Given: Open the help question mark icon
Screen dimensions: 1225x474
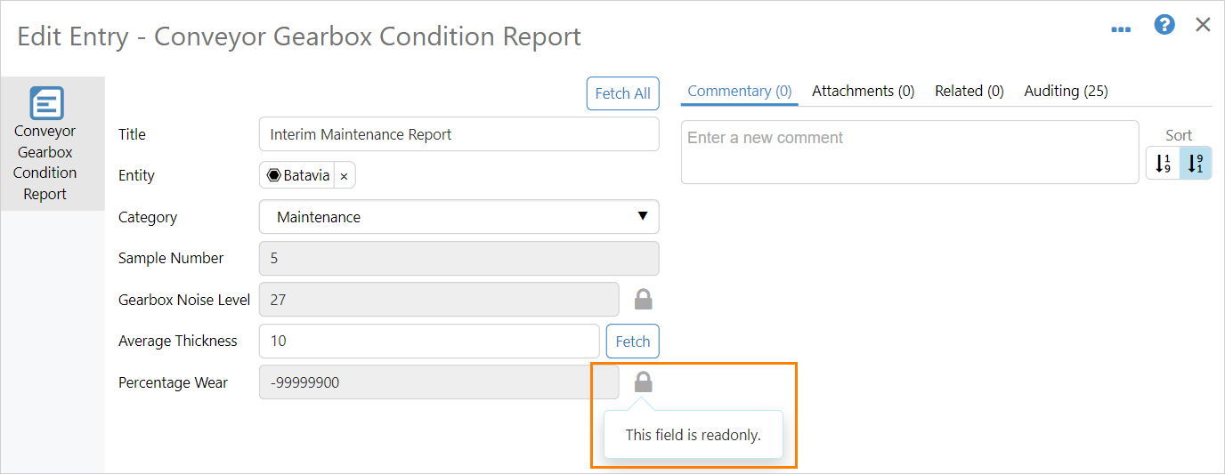Looking at the screenshot, I should (1164, 25).
